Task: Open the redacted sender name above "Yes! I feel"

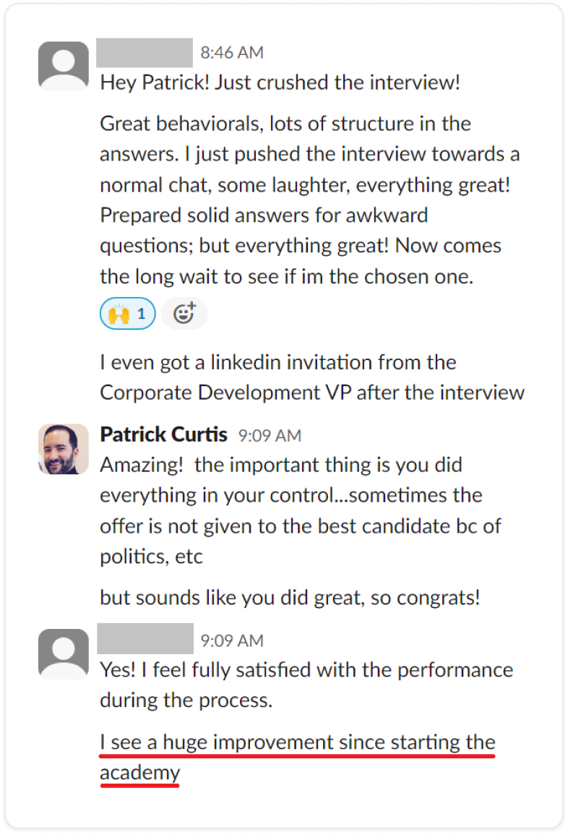Action: coord(145,639)
